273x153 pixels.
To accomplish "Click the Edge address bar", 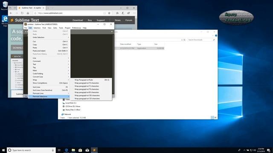I will (x=70, y=13).
